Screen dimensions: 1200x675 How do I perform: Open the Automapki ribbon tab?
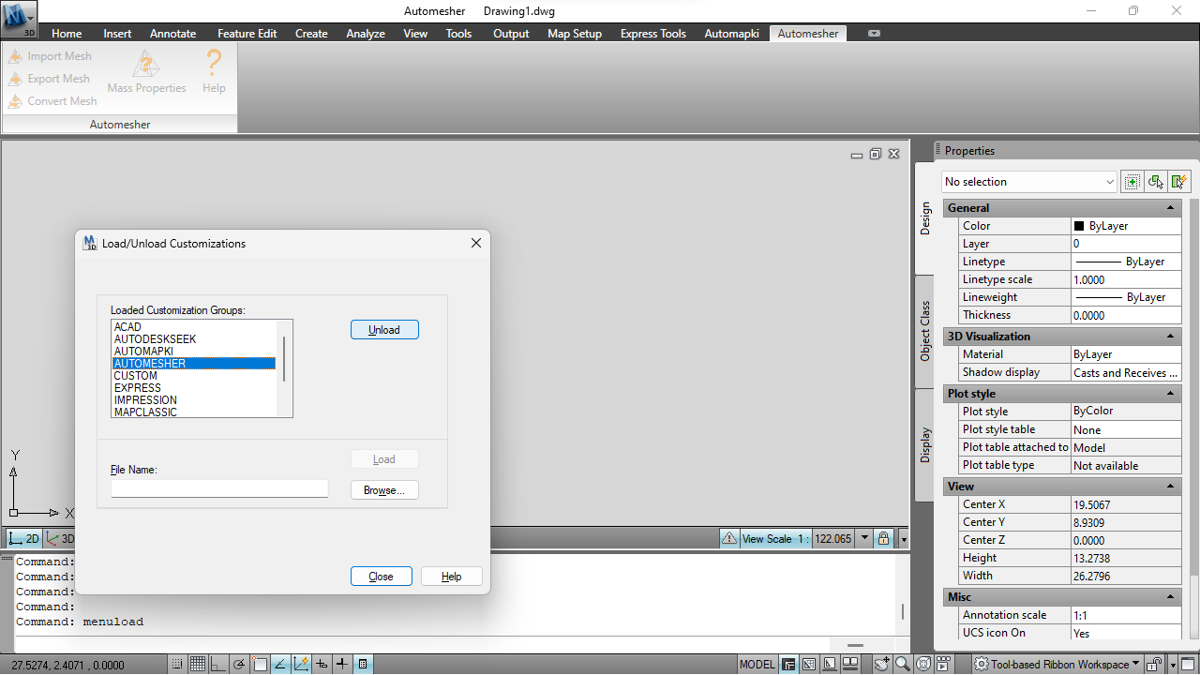point(731,33)
